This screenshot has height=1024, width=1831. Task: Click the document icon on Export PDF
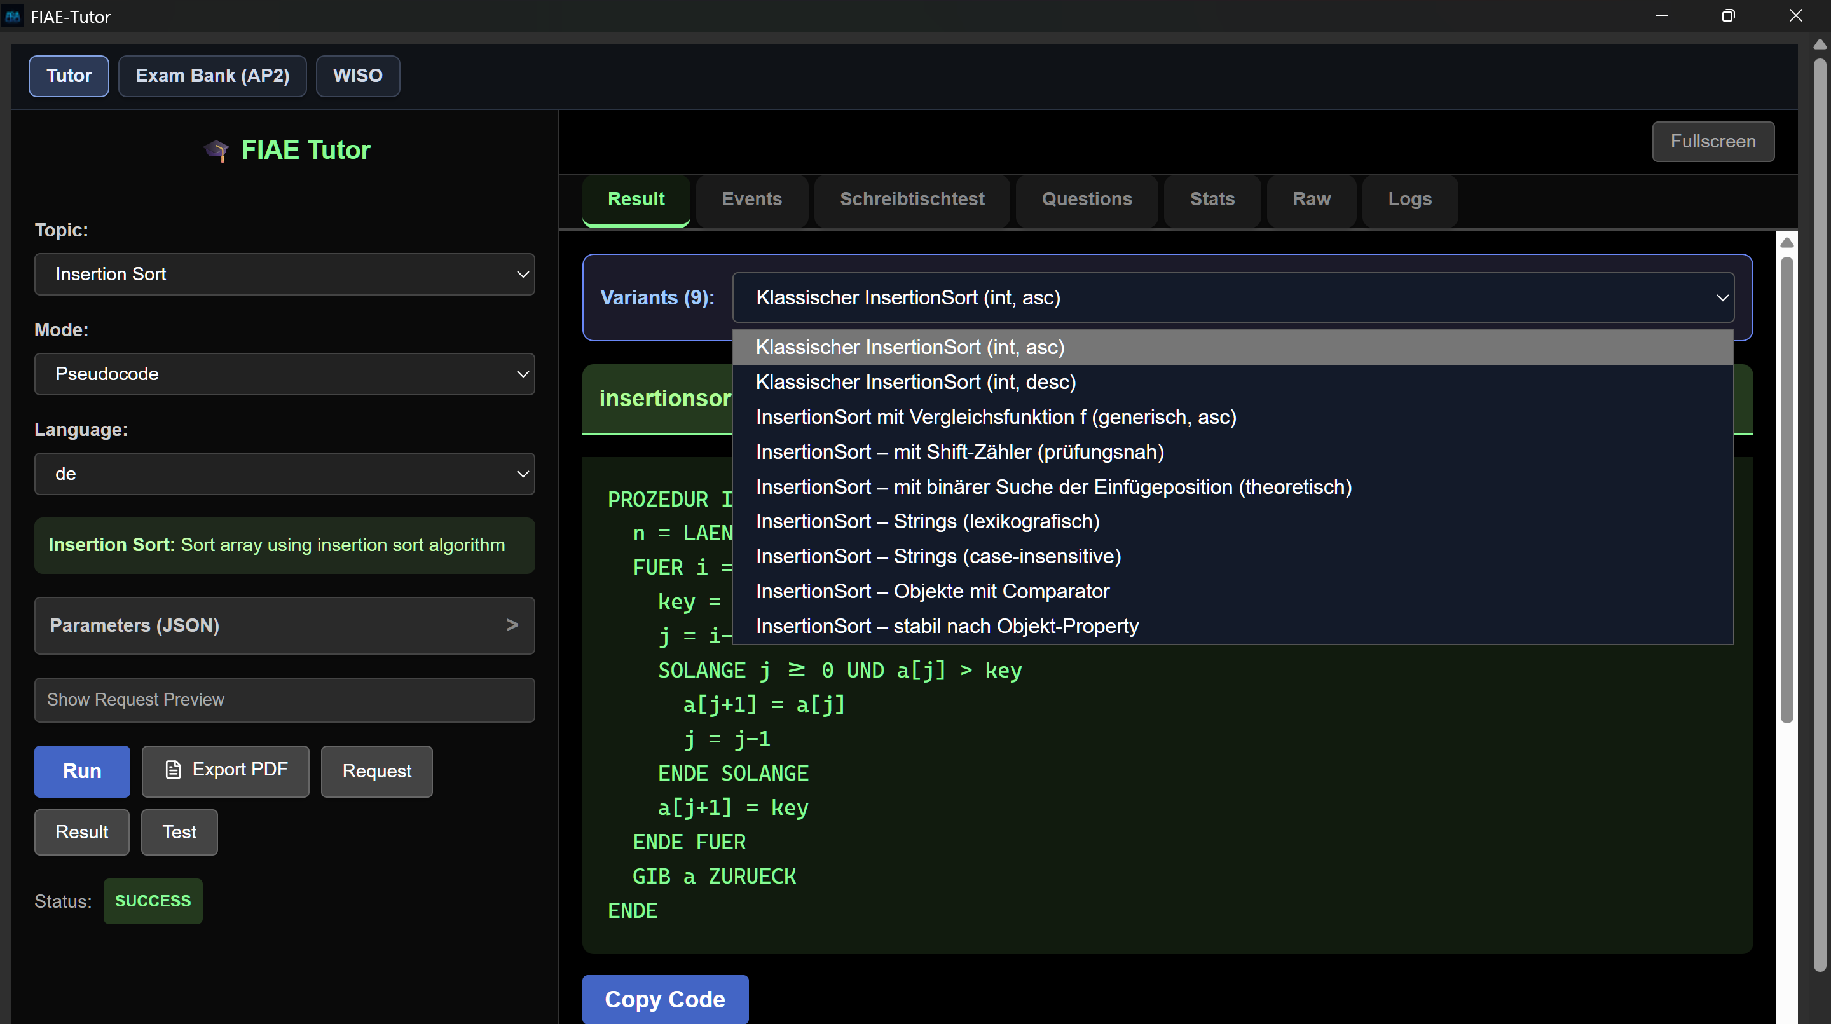[173, 770]
